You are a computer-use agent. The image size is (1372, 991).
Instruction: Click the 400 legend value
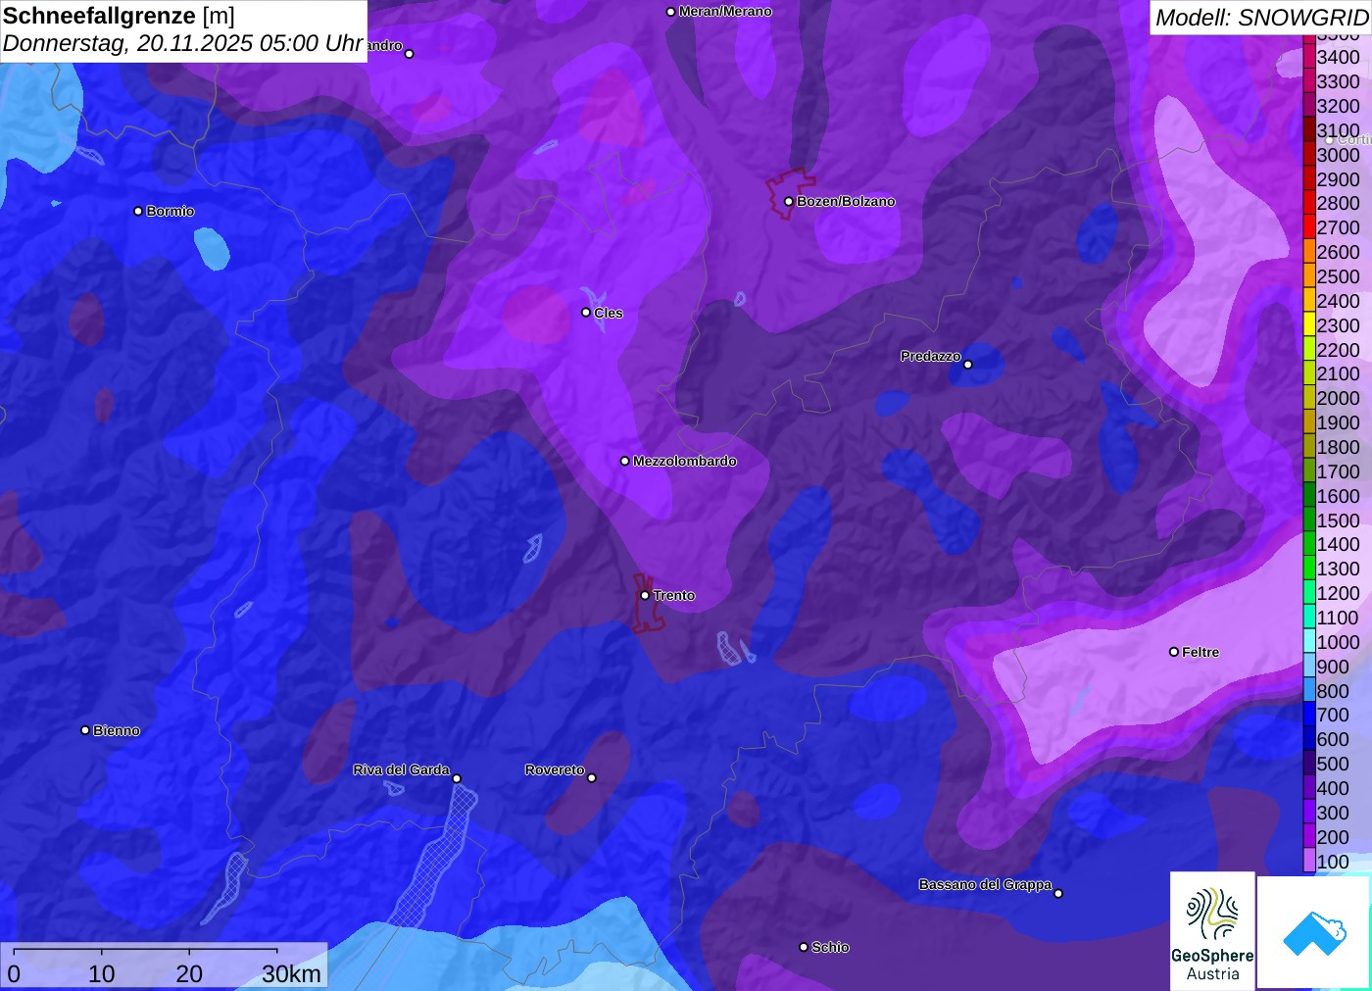(x=1333, y=788)
